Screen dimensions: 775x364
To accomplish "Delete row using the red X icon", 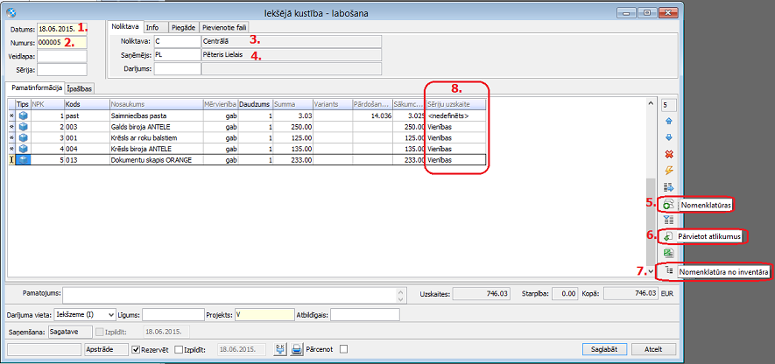I will 669,154.
